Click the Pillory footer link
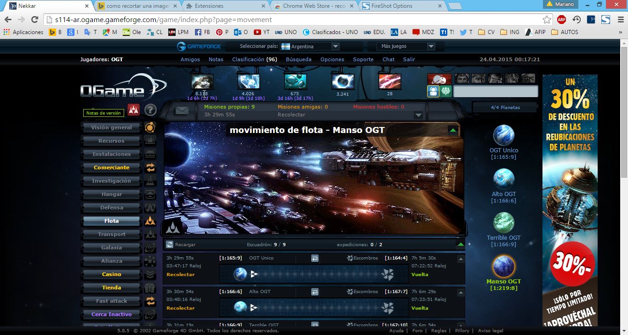628x335 pixels. click(462, 330)
